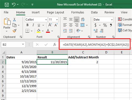Click inside the formula bar text
The width and height of the screenshot is (132, 100).
(x=96, y=45)
